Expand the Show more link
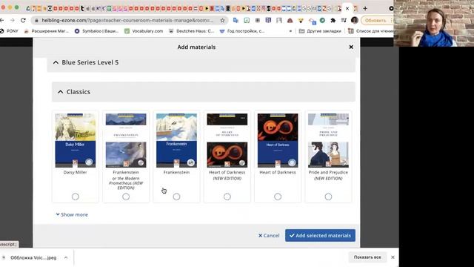Image resolution: width=474 pixels, height=267 pixels. 72,214
